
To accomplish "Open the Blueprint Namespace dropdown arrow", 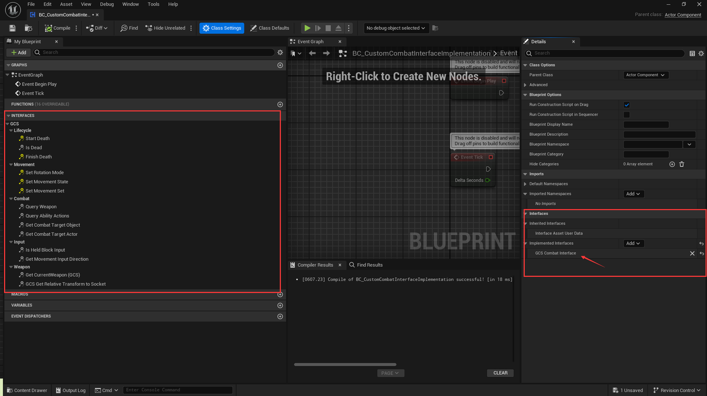I will pyautogui.click(x=690, y=144).
